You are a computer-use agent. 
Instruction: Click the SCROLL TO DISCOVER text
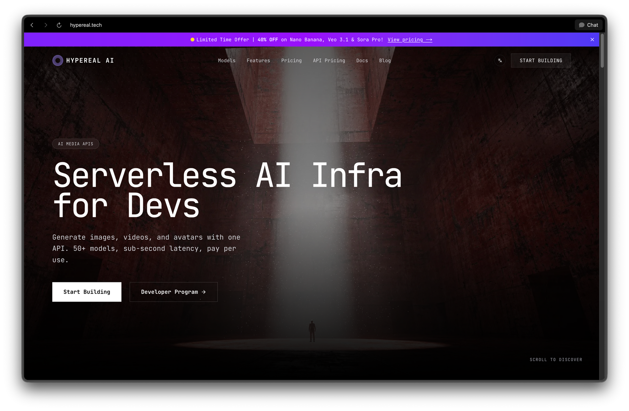tap(556, 359)
